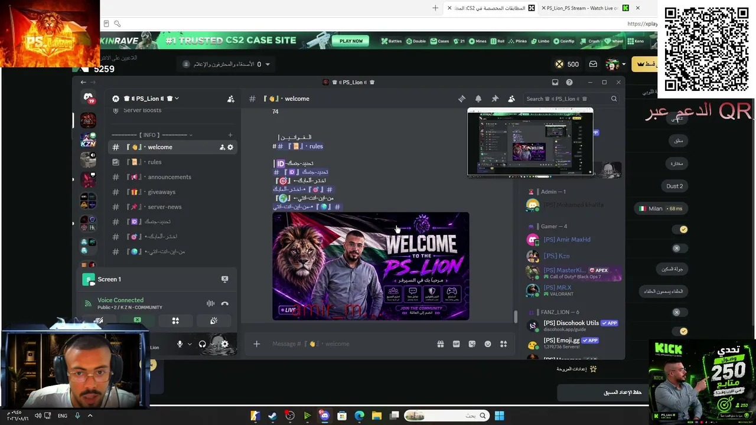Attach a file using the plus button
This screenshot has height=425, width=756.
coord(256,344)
